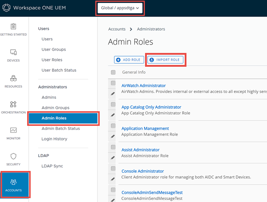Viewport: 267px width, 202px height.
Task: Open Login History menu item
Action: point(54,139)
